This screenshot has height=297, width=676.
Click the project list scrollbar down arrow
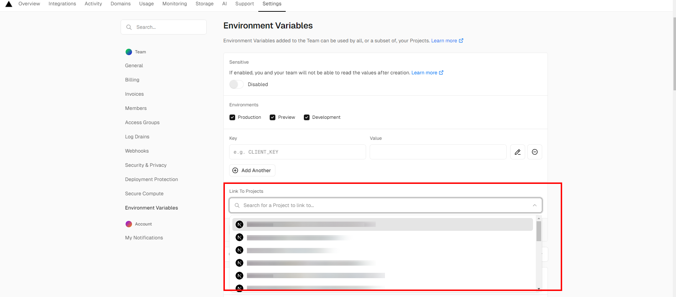click(539, 288)
